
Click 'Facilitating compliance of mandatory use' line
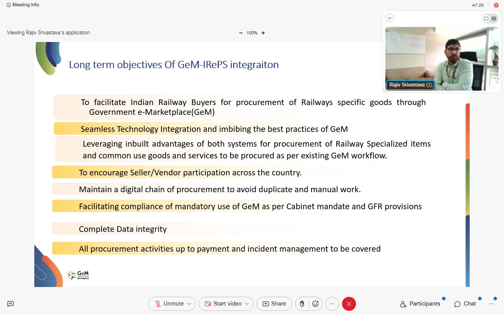point(250,206)
